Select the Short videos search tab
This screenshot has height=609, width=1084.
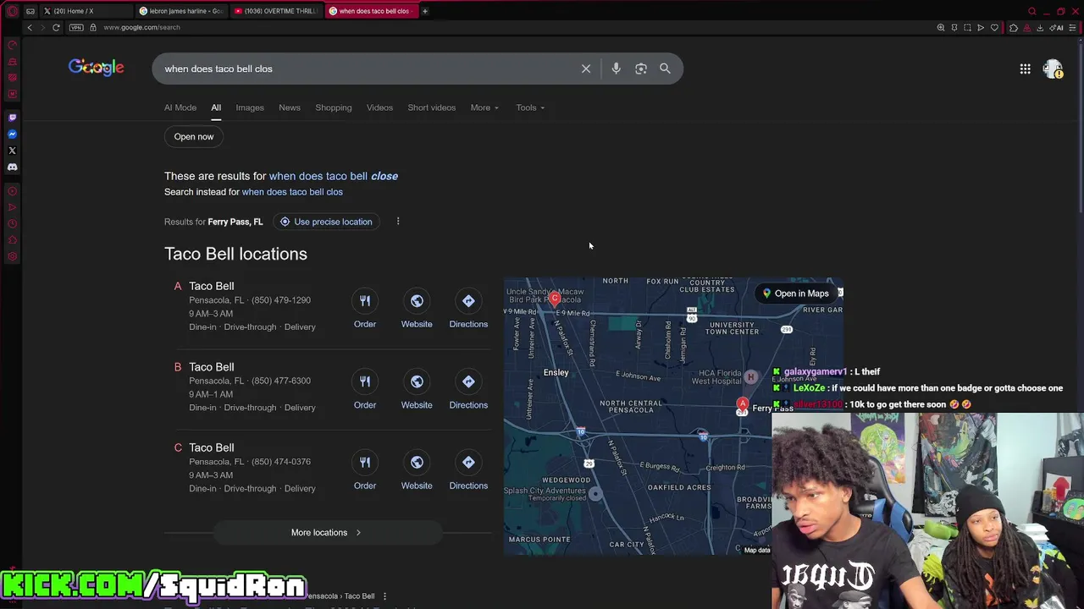coord(431,107)
